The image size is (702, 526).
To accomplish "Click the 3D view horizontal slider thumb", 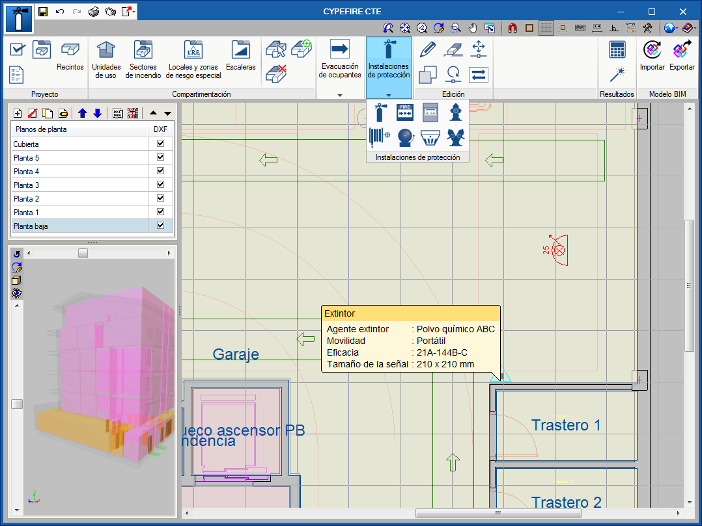I will tap(83, 254).
